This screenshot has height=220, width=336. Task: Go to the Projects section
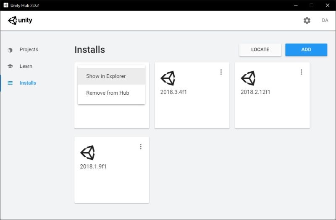(29, 49)
